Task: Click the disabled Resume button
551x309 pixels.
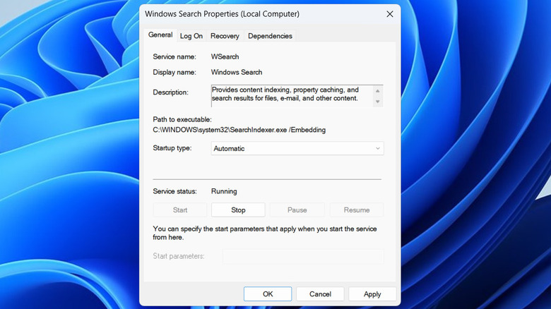Action: tap(356, 210)
